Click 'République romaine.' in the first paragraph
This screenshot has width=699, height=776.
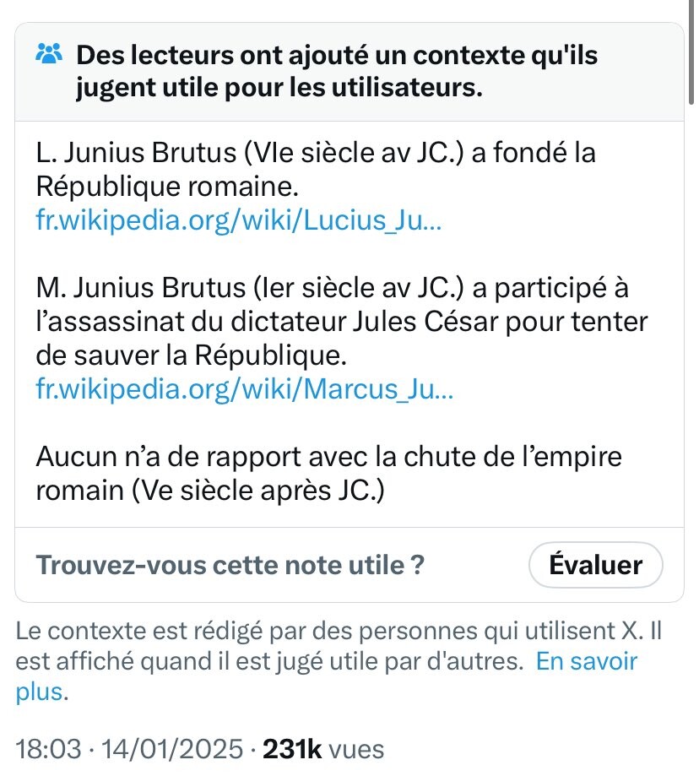click(x=167, y=187)
